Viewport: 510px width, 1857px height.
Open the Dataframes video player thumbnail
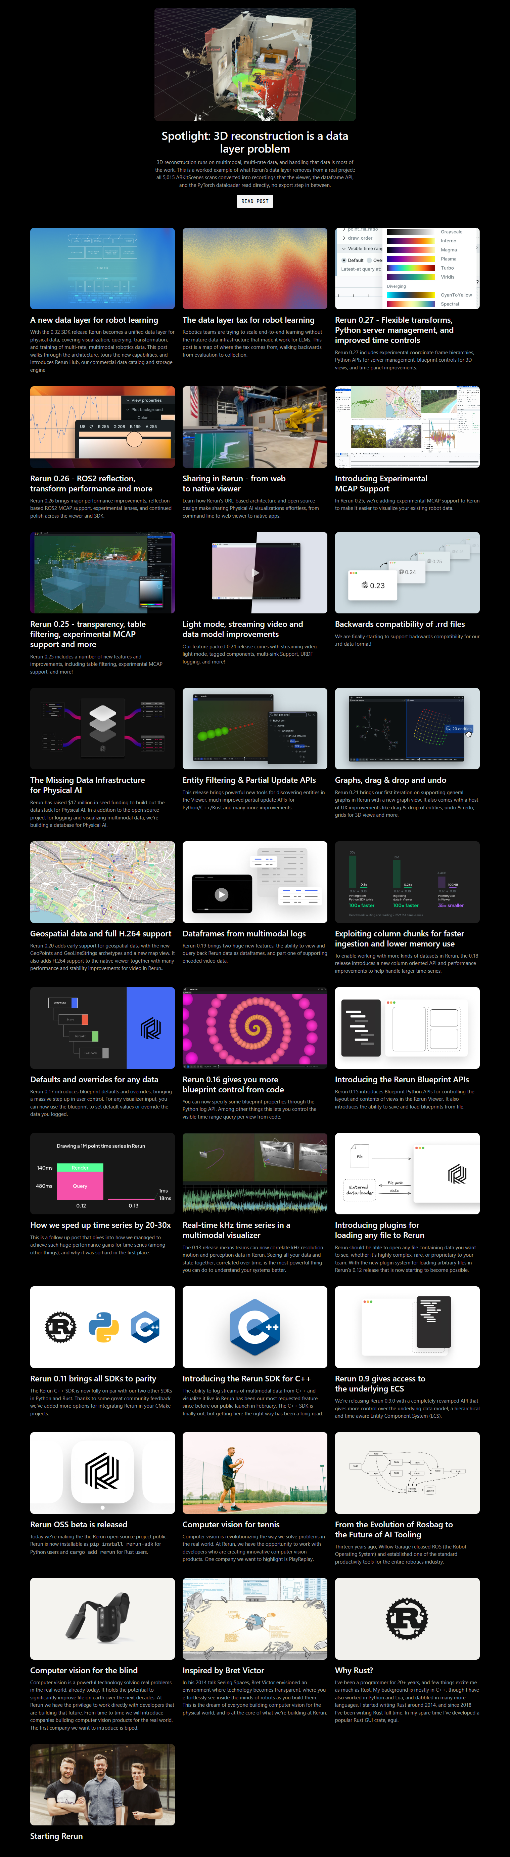[x=255, y=882]
